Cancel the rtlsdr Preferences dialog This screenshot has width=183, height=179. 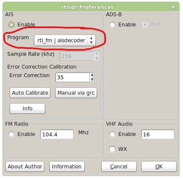(x=119, y=167)
